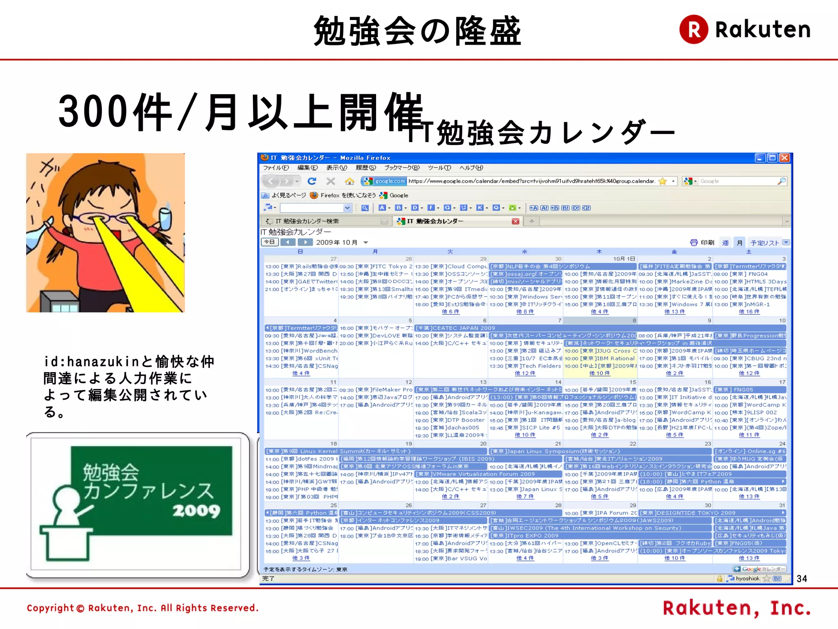Stop loading with the X icon
This screenshot has width=838, height=629.
[x=331, y=181]
